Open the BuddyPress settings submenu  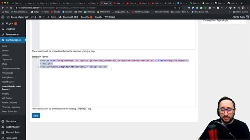(x=8, y=77)
